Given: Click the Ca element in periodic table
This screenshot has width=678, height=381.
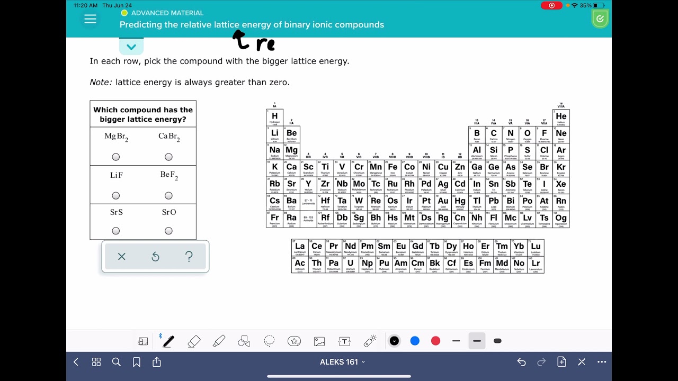Looking at the screenshot, I should tap(291, 169).
